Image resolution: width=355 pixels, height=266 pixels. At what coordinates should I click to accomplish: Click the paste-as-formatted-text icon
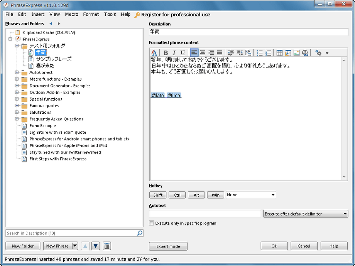(x=248, y=53)
